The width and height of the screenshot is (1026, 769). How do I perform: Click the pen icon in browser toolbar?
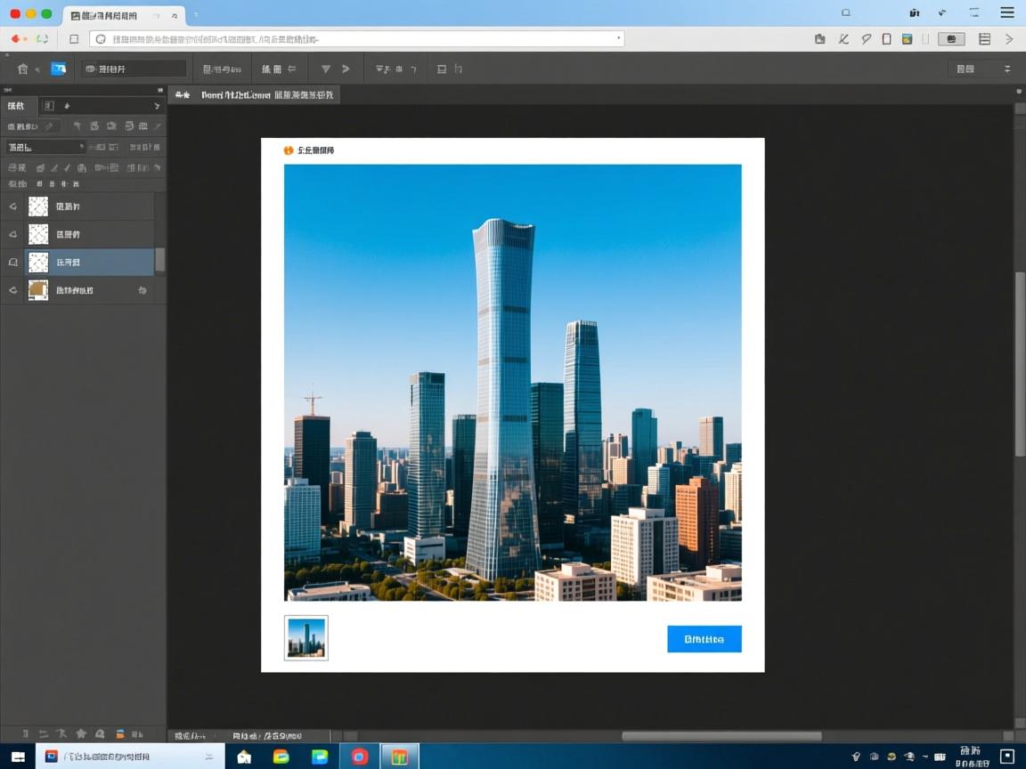point(843,39)
